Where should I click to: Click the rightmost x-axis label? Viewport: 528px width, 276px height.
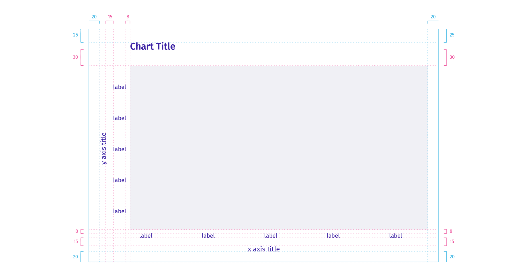point(395,236)
